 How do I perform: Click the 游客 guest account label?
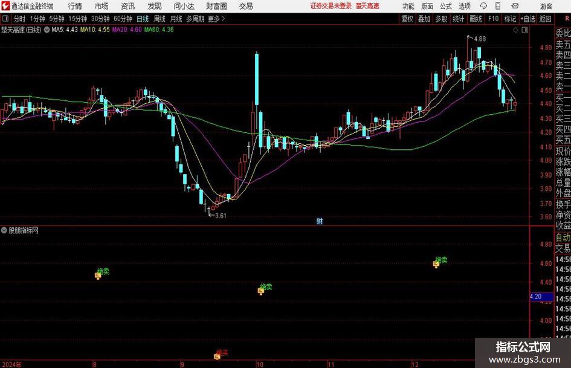546,6
